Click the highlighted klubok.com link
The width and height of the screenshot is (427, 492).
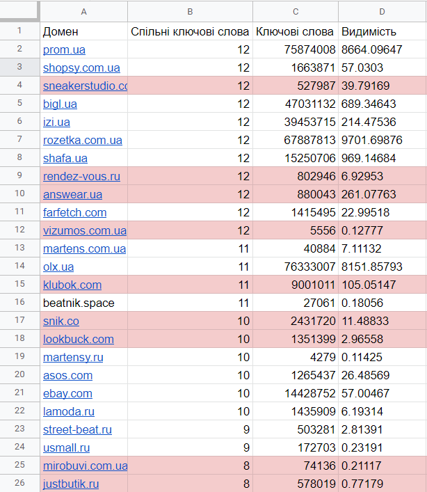[72, 285]
